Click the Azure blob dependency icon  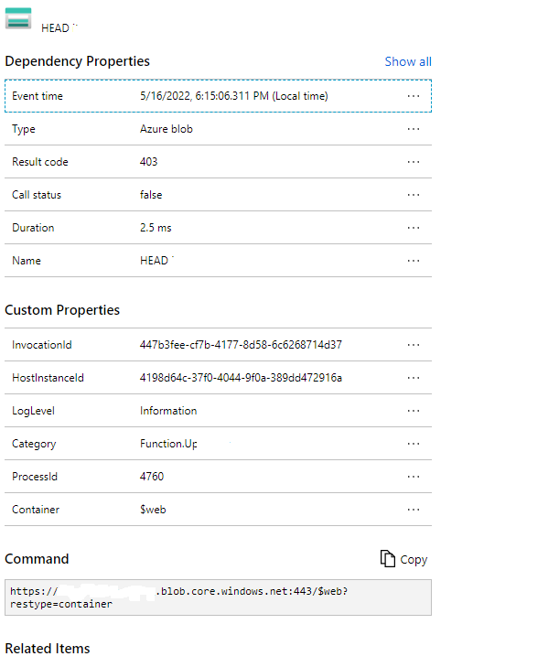click(18, 18)
